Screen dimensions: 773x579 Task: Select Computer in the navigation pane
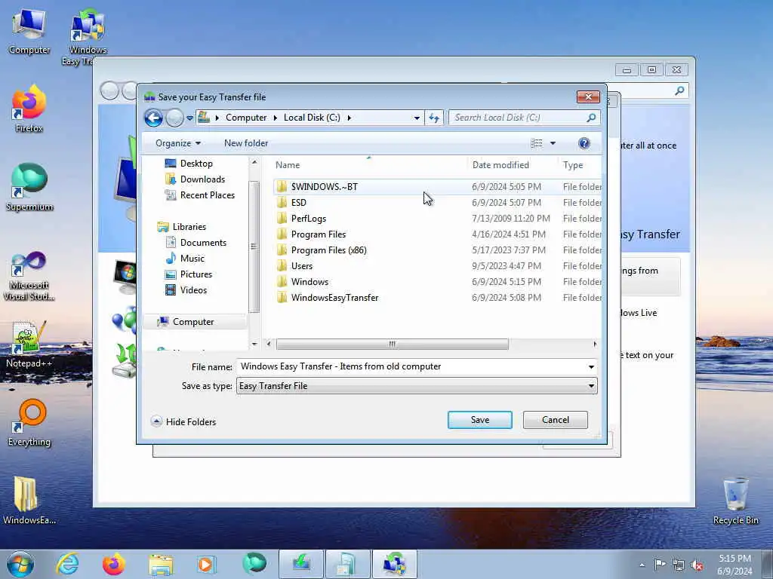coord(192,321)
